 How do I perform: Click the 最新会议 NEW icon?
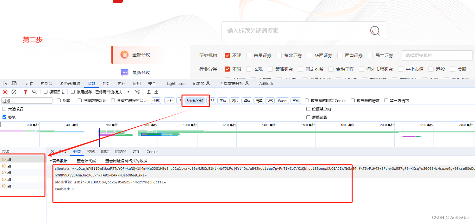point(125,72)
